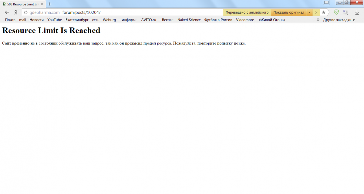Dismiss the translation bar

(x=316, y=12)
